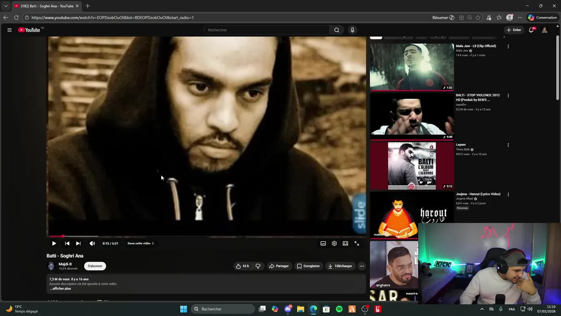Open the Windows Start menu

pos(184,309)
